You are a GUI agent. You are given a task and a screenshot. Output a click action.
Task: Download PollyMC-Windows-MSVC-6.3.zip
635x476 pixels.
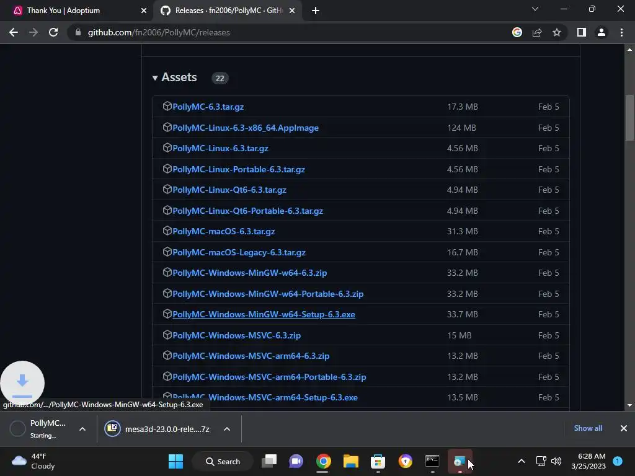[236, 335]
